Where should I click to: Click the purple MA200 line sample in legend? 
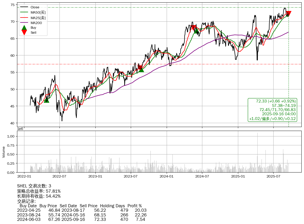(24, 23)
